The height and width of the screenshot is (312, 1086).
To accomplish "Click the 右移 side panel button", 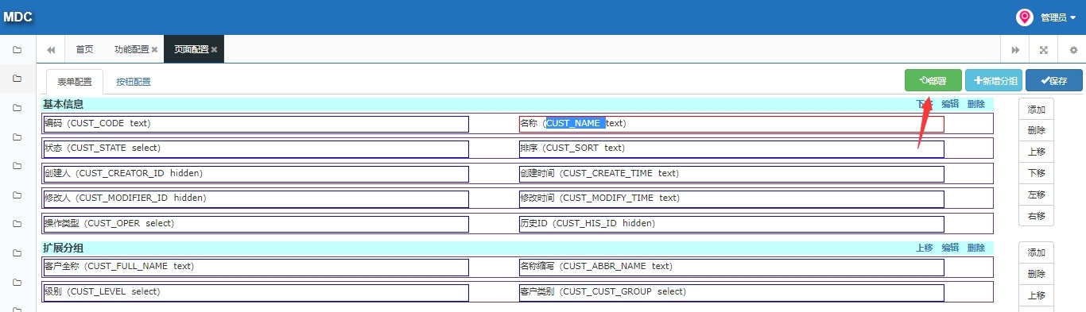I will point(1036,216).
